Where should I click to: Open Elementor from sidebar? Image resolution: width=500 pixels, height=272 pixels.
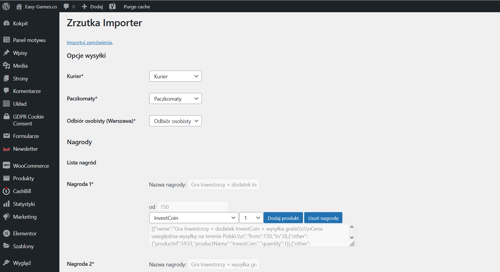click(x=25, y=234)
